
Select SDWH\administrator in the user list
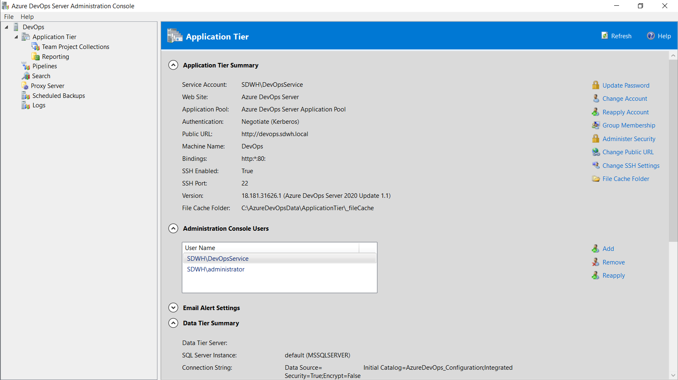click(216, 269)
